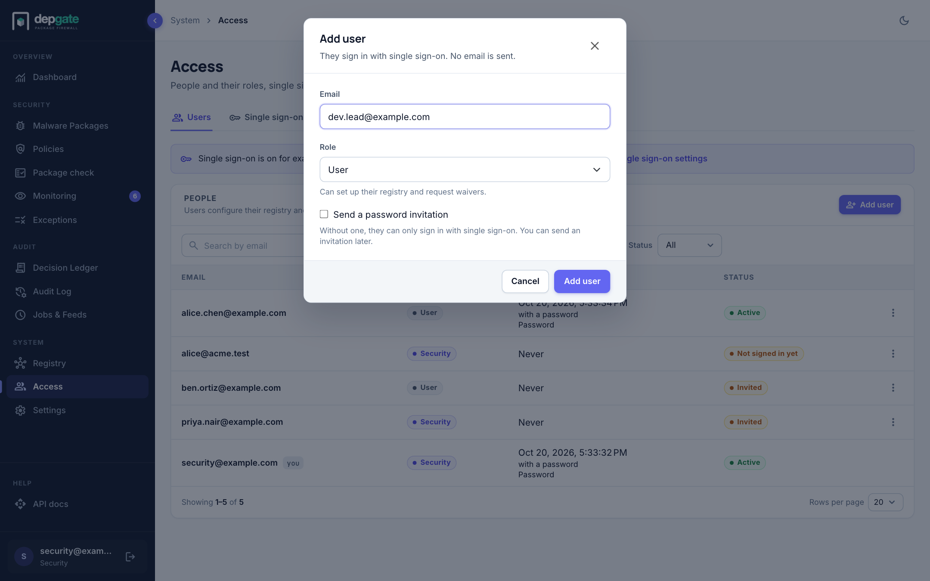This screenshot has width=930, height=581.
Task: Click the sign out icon
Action: pos(130,557)
